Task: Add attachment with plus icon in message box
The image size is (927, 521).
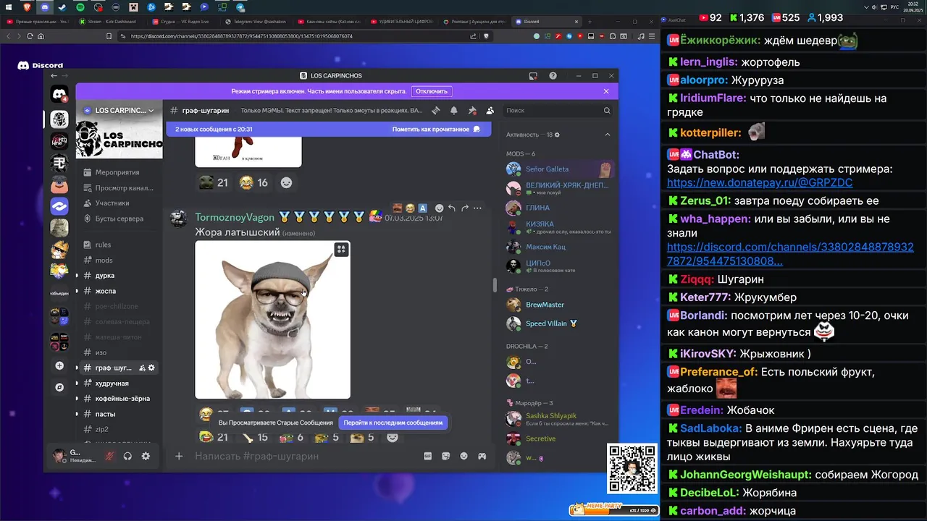Action: [x=179, y=456]
